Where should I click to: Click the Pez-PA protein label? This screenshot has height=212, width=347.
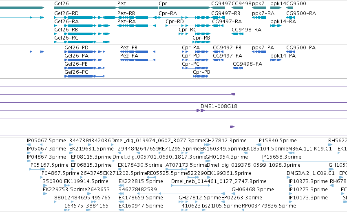tap(129, 56)
